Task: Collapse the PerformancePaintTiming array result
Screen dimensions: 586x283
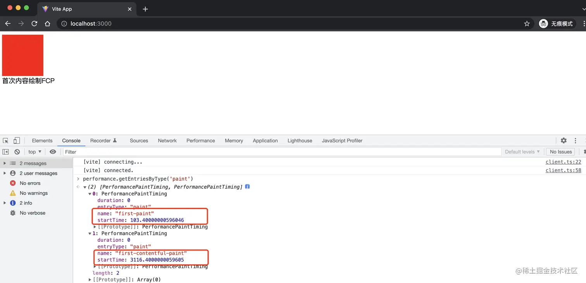Action: [85, 187]
